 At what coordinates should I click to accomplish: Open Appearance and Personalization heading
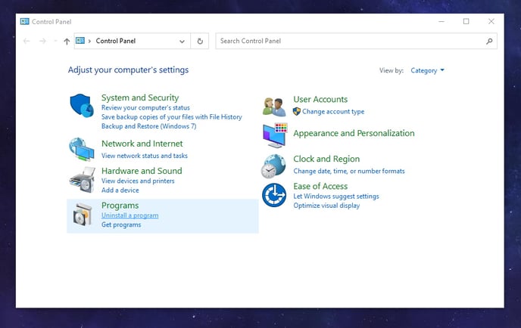pyautogui.click(x=354, y=133)
